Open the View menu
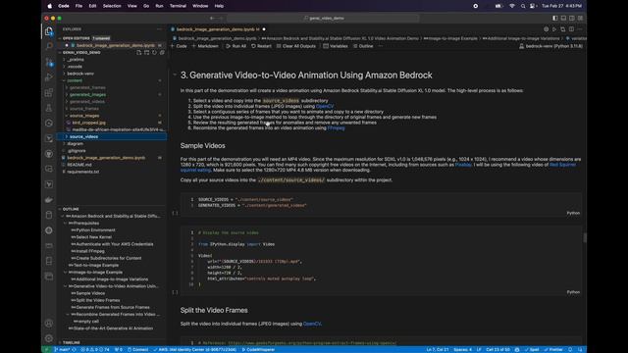628x353 pixels. [x=131, y=6]
